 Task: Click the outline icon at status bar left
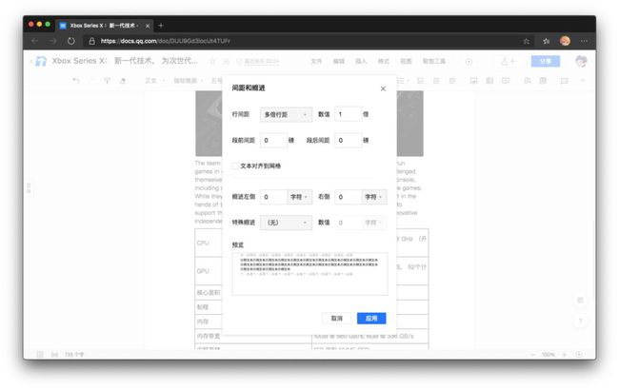(x=39, y=355)
